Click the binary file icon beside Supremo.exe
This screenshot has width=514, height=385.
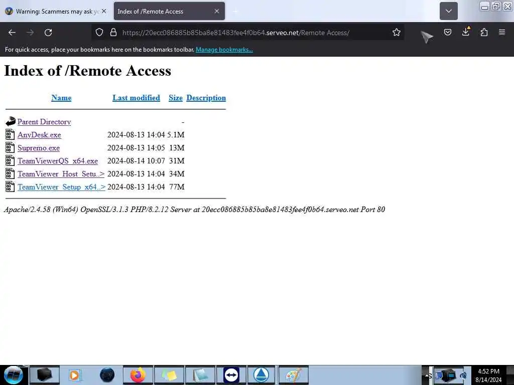point(10,148)
